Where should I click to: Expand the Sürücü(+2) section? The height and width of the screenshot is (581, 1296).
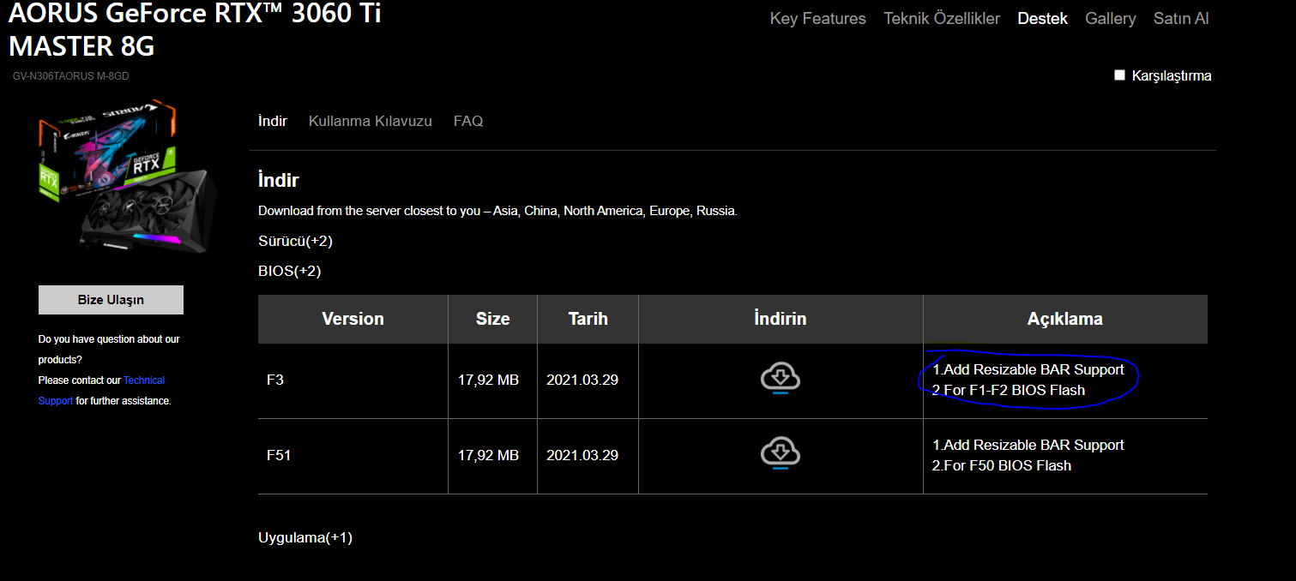[x=295, y=241]
